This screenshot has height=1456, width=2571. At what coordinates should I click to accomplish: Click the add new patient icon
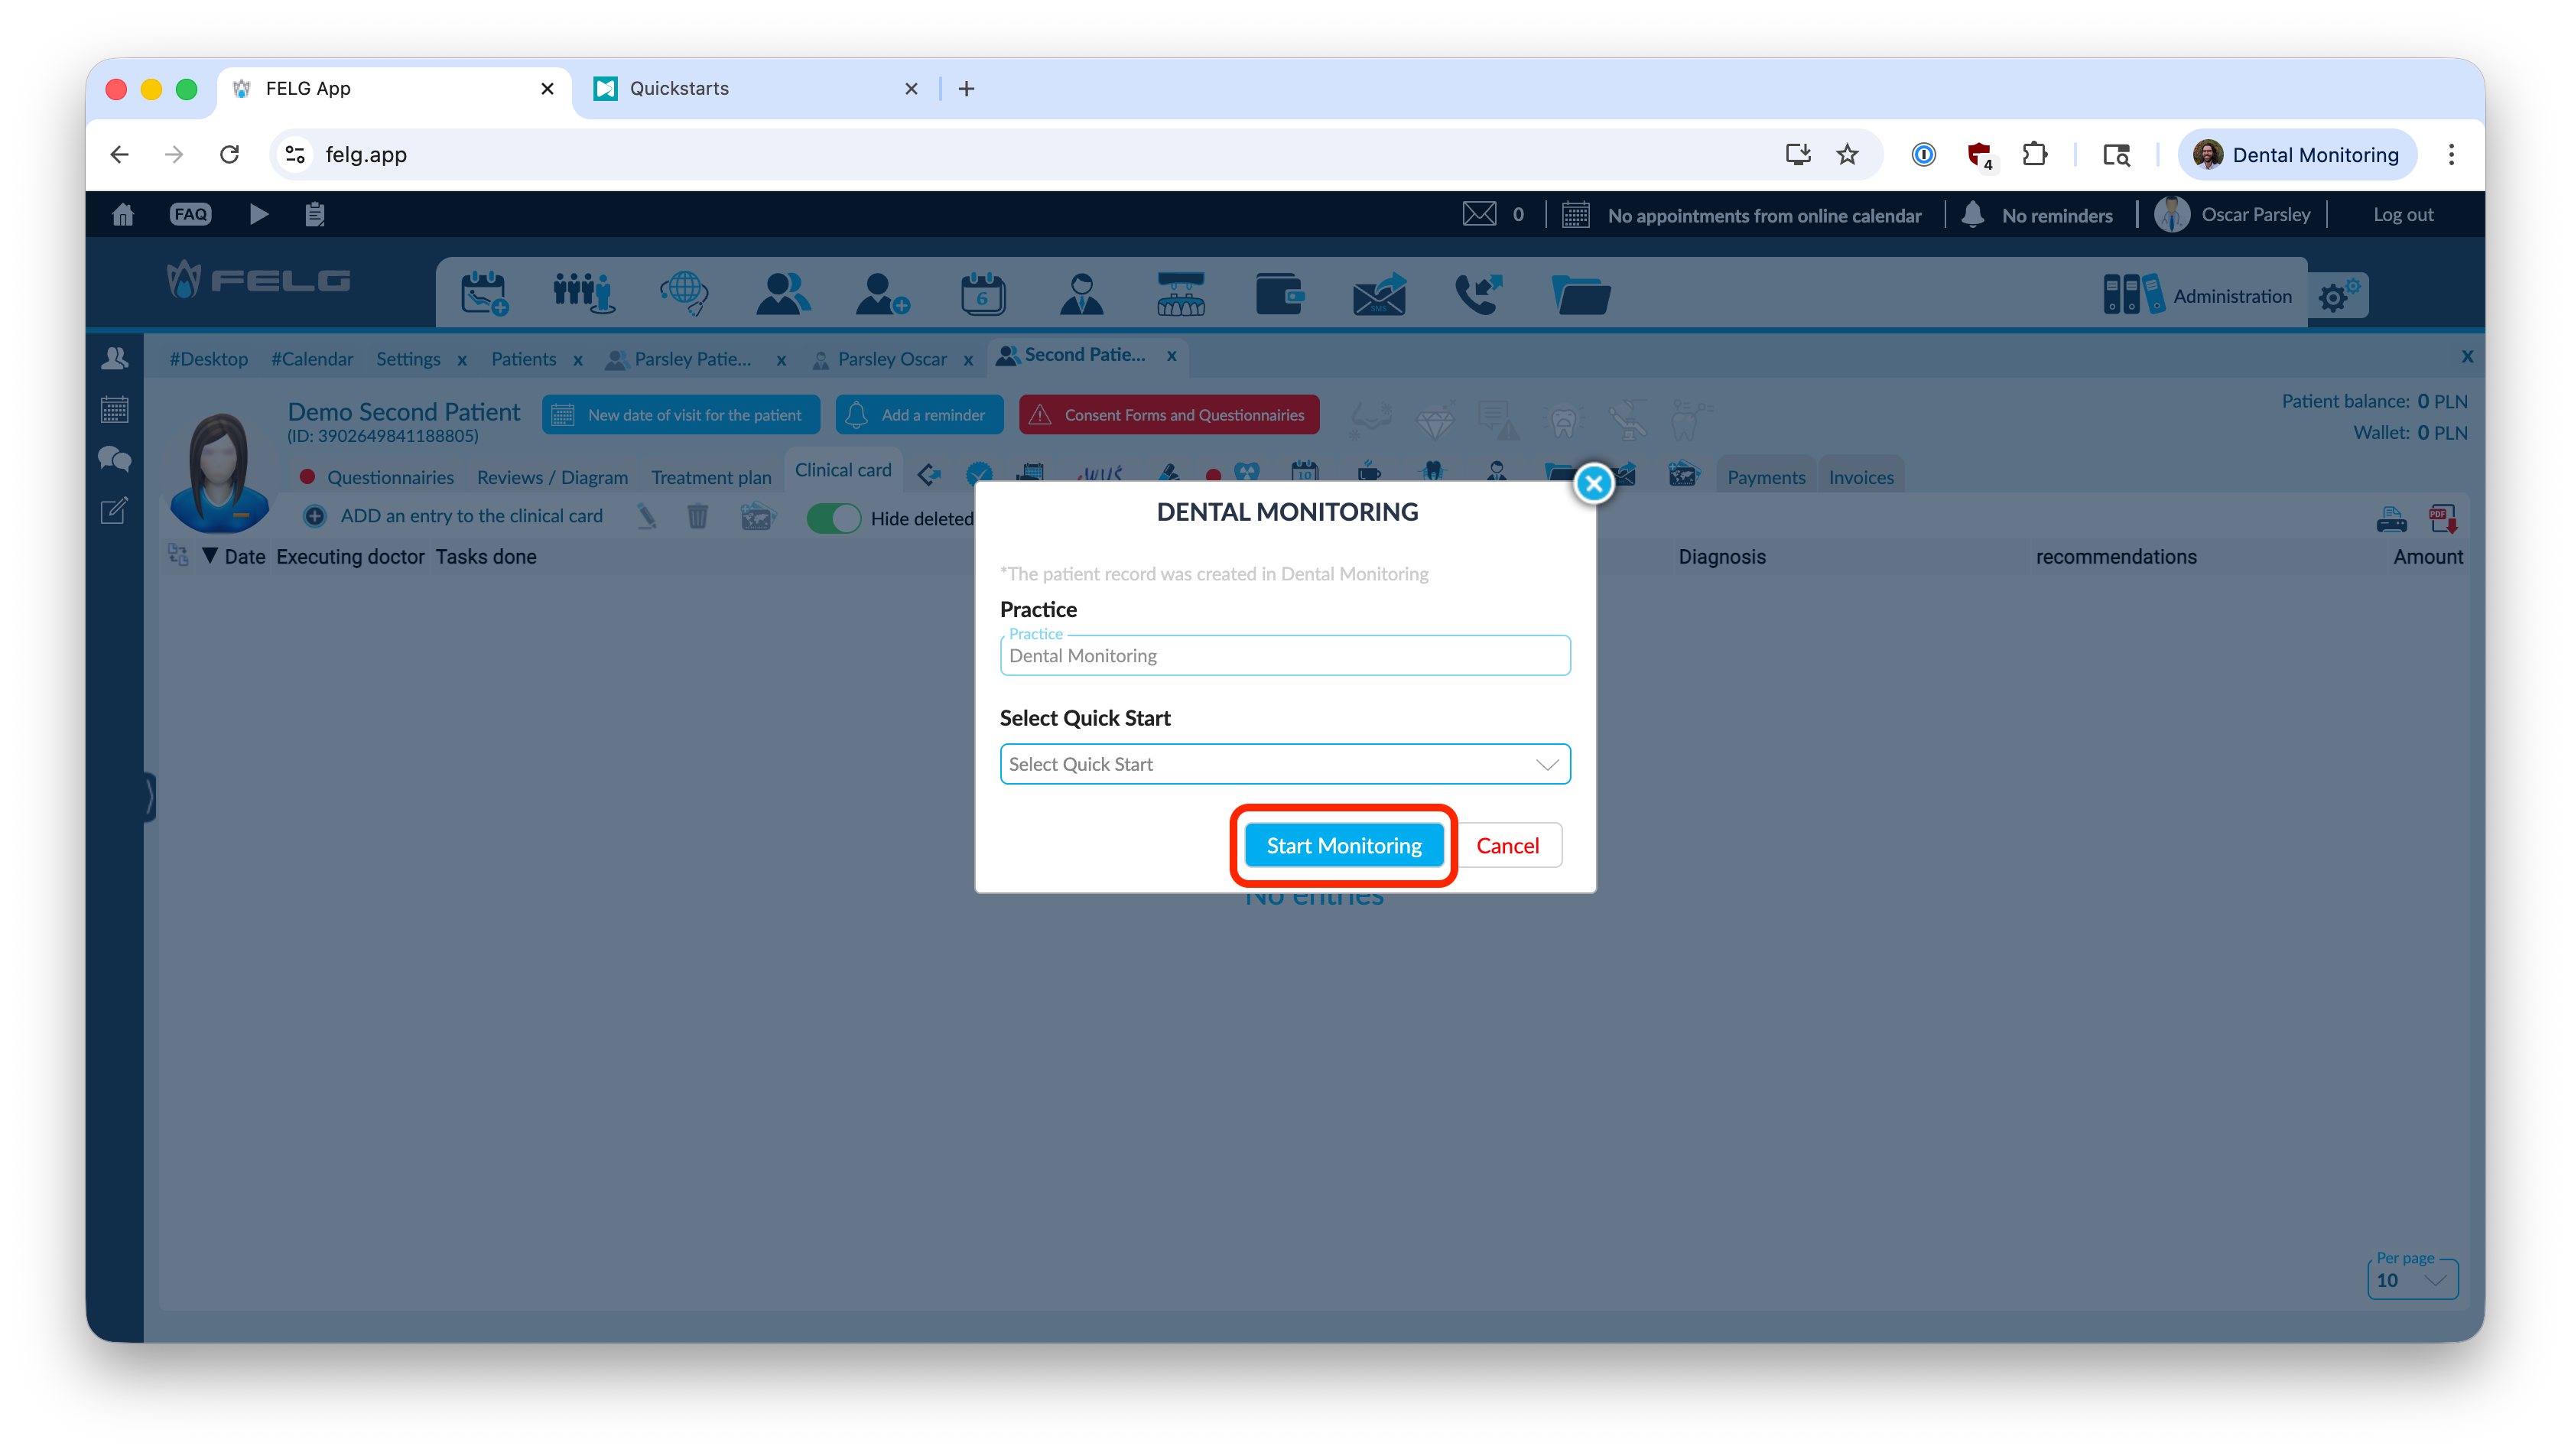[x=882, y=294]
